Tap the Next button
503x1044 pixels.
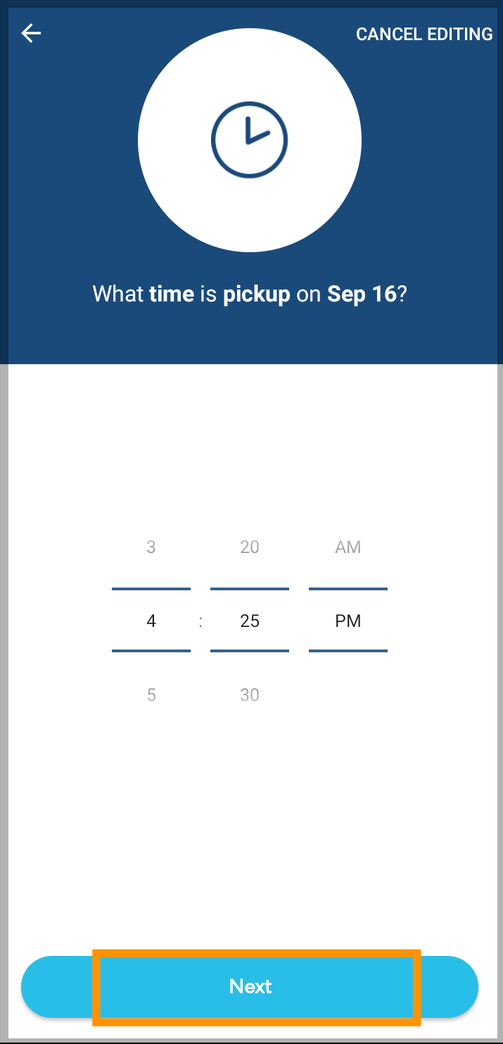(250, 986)
